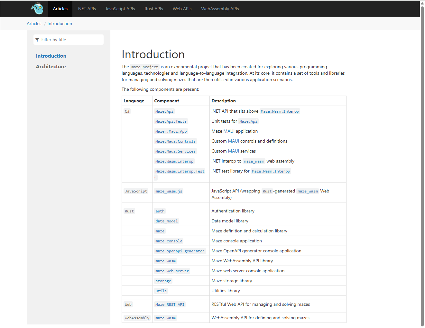Follow the maze_wasm.js component link
This screenshot has width=425, height=328.
point(169,191)
